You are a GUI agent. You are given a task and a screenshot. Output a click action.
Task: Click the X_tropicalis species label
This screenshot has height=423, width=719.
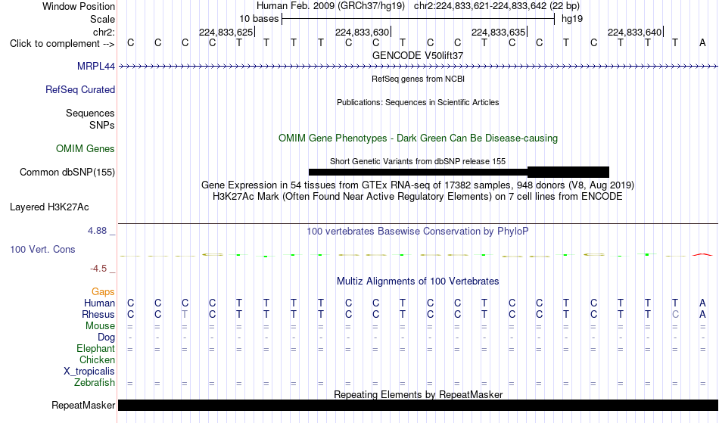89,372
